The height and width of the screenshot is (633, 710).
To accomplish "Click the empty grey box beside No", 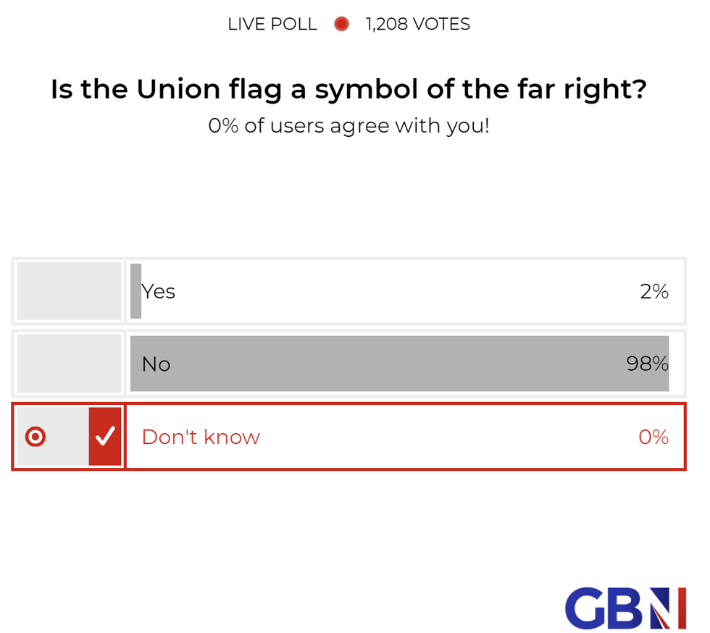I will point(69,363).
